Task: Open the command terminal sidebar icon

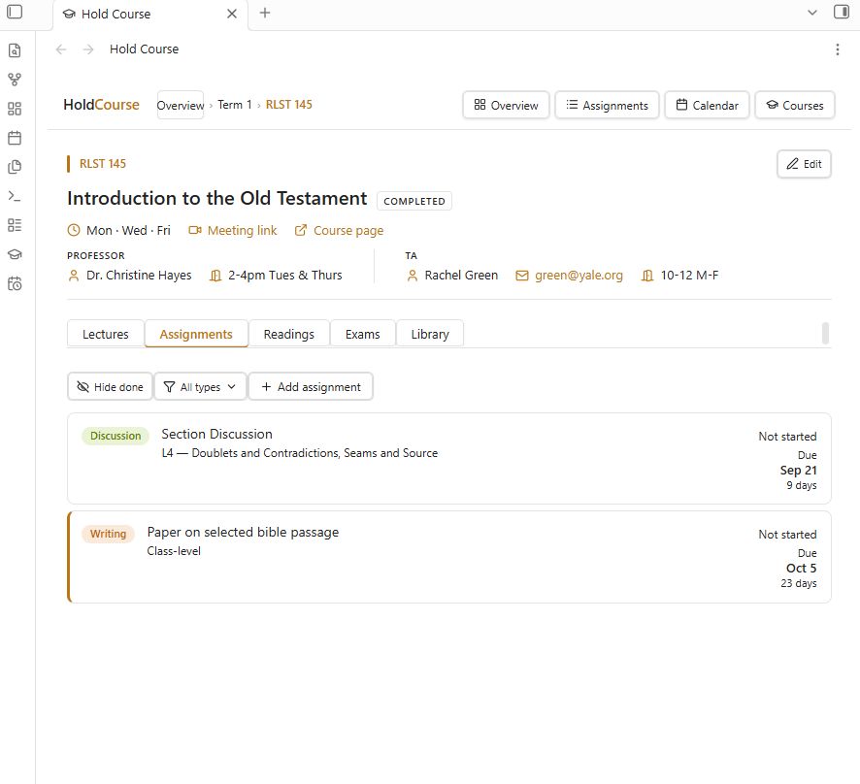Action: tap(15, 196)
